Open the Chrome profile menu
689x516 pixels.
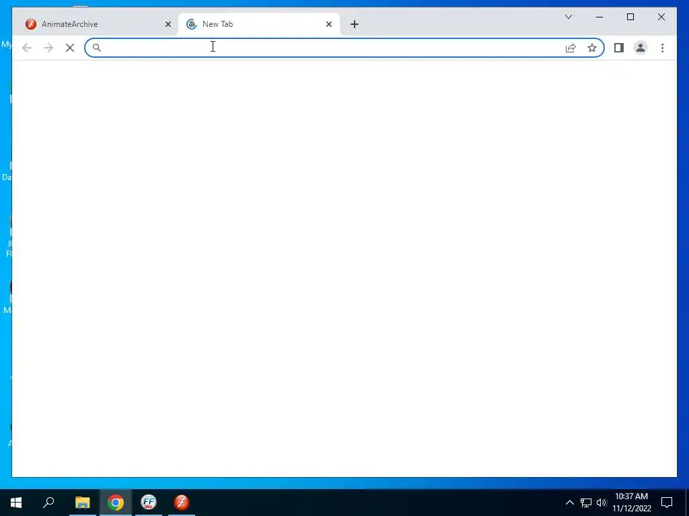pos(641,48)
